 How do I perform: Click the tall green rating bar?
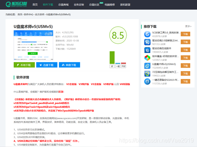click(x=112, y=57)
